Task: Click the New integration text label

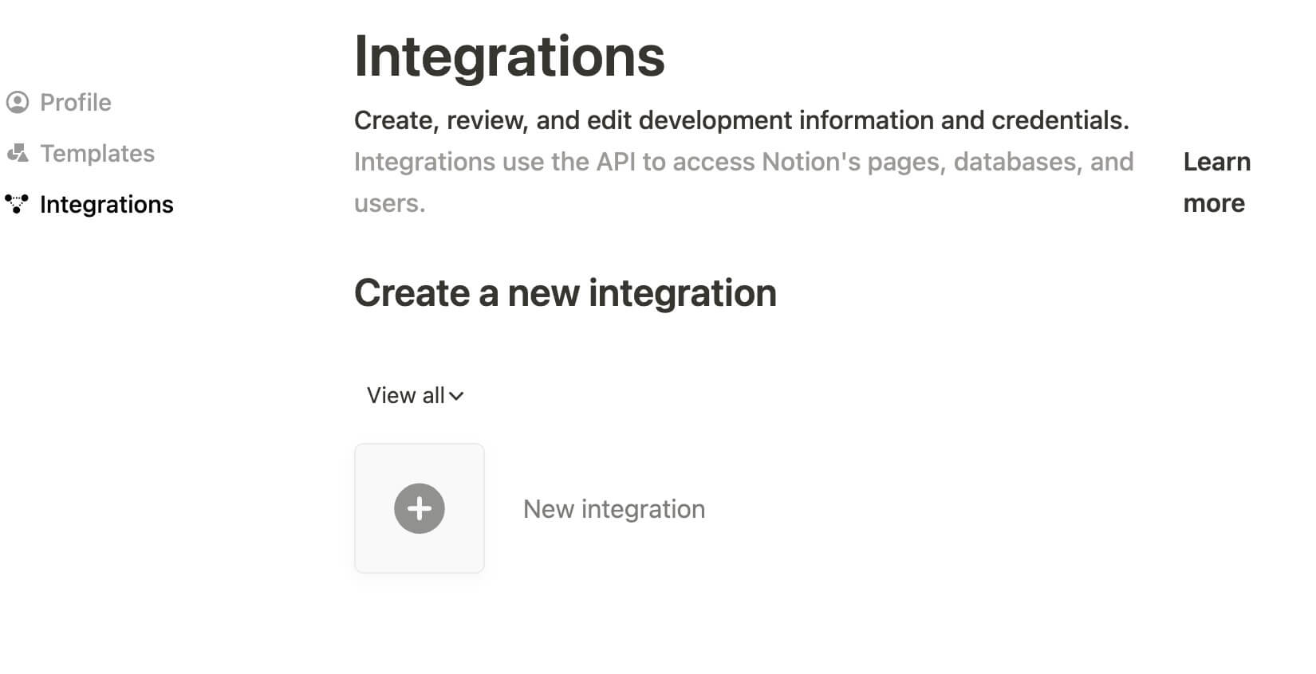Action: coord(613,509)
